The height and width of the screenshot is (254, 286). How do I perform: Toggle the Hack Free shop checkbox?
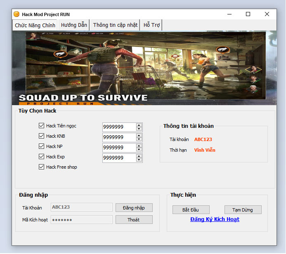click(41, 167)
